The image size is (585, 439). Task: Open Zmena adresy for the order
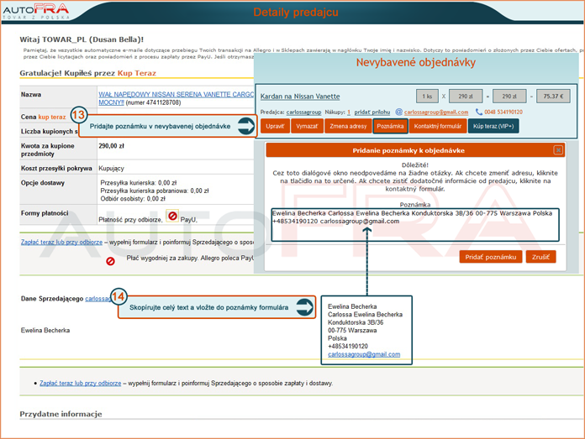(x=348, y=126)
